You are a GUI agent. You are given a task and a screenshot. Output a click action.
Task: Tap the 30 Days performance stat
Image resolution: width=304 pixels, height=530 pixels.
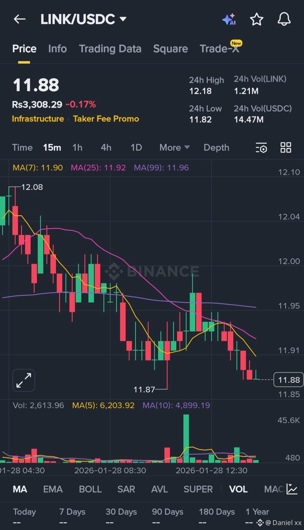[121, 516]
